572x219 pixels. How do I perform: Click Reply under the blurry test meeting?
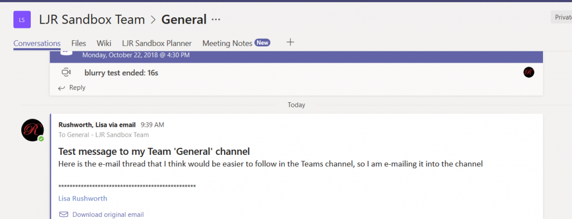click(x=77, y=88)
